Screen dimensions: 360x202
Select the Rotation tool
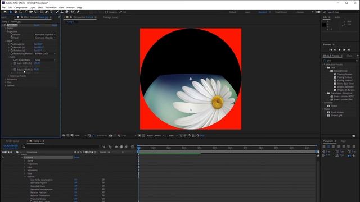26,12
